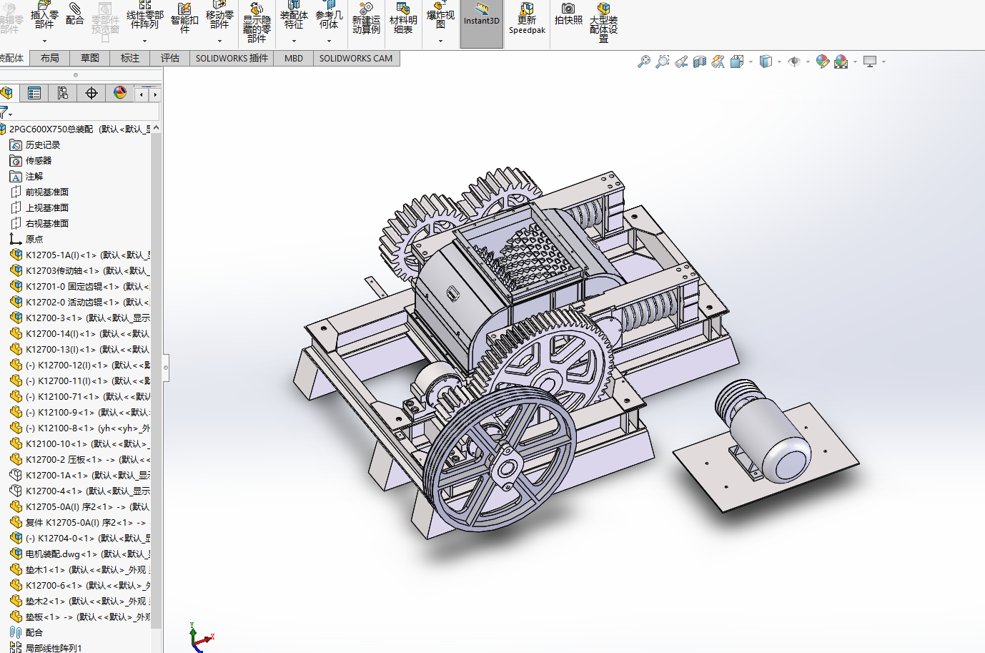Viewport: 985px width, 653px height.
Task: Select K12703传动轴<1> component
Action: 80,270
